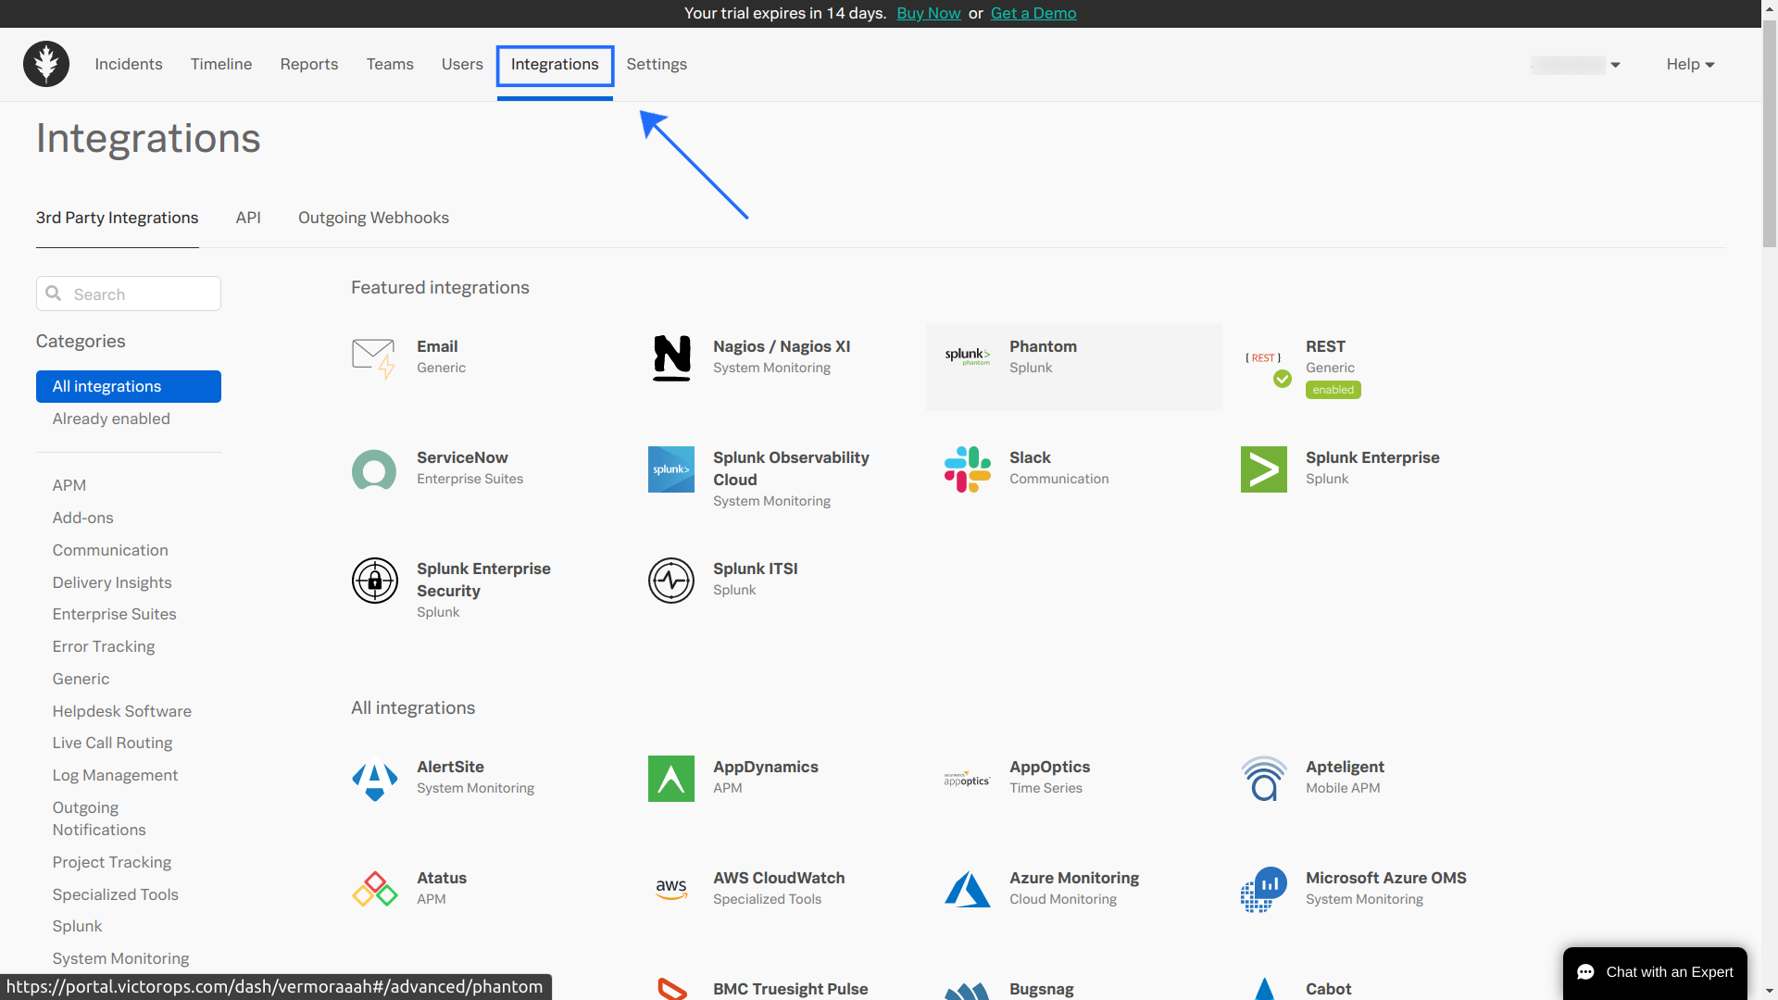Open the API tab
This screenshot has width=1778, height=1000.
248,218
